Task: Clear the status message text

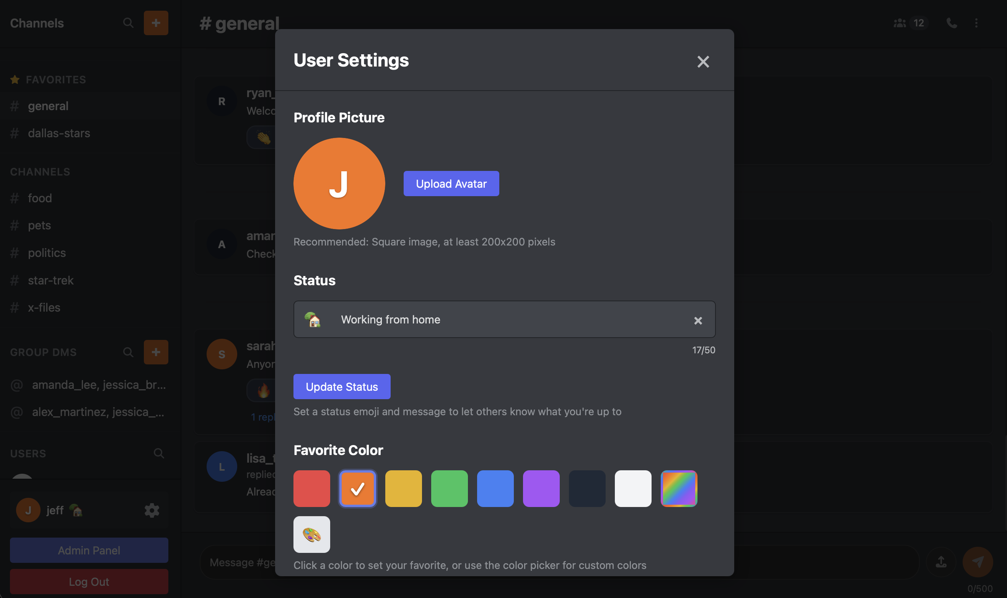Action: 698,320
